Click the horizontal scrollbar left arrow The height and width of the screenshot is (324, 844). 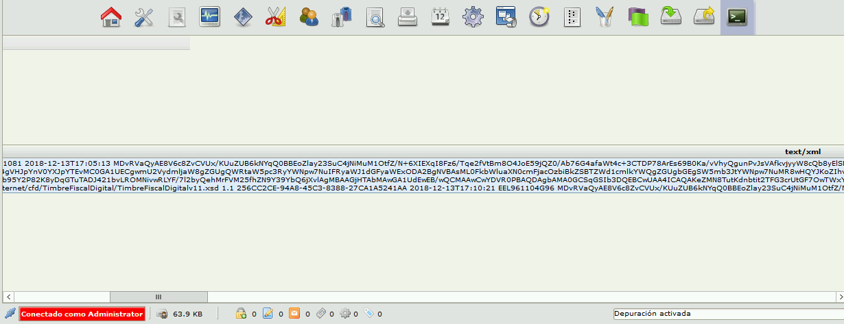7,297
